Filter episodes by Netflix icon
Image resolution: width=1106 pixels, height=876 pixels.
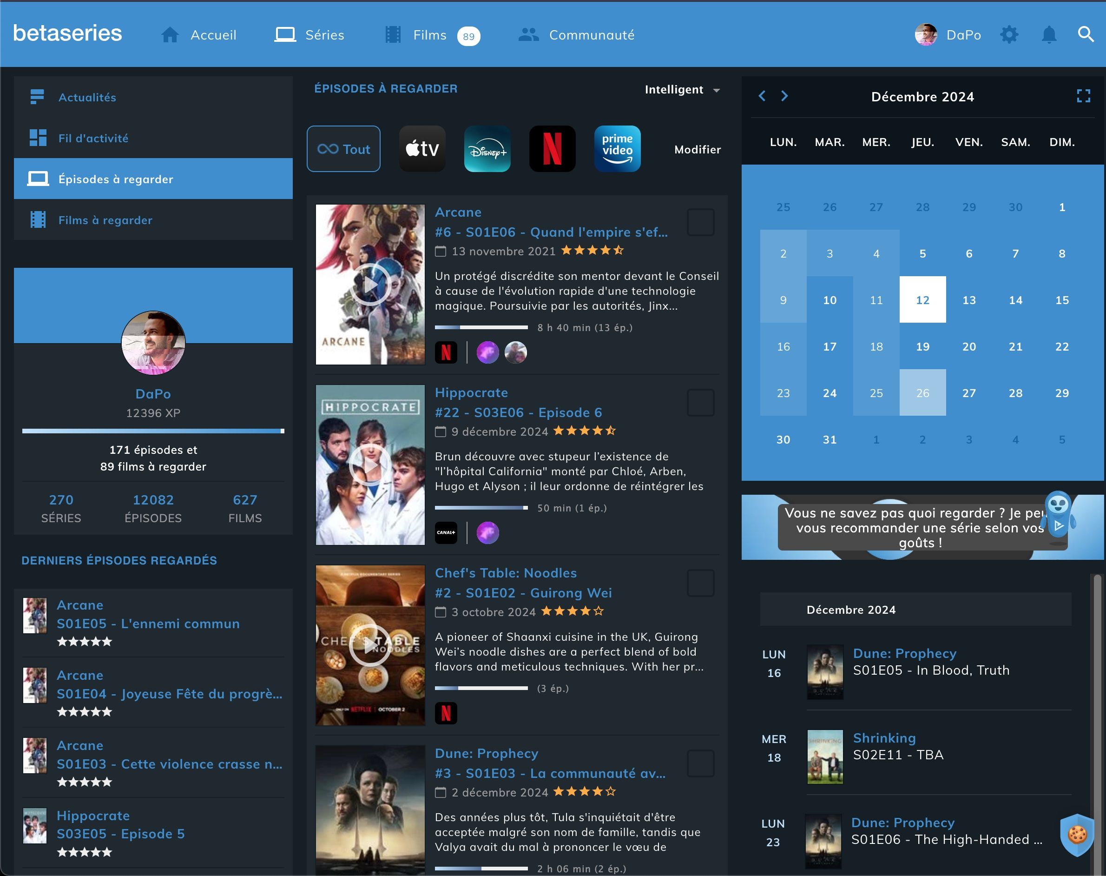coord(552,149)
